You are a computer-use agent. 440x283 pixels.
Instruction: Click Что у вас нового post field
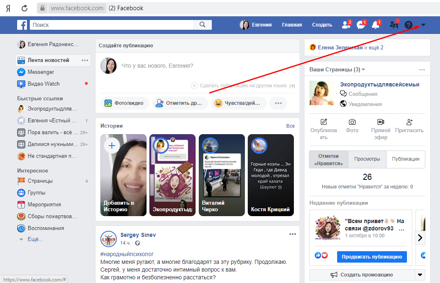[157, 66]
